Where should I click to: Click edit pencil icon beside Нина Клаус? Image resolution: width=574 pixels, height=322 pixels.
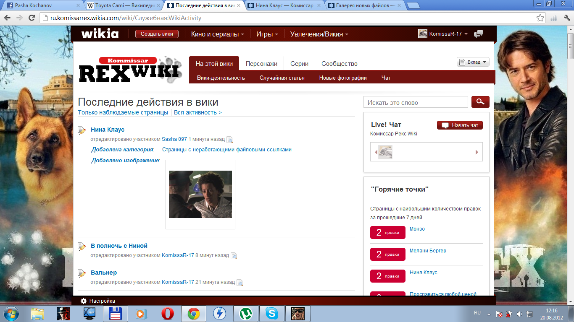pos(82,130)
